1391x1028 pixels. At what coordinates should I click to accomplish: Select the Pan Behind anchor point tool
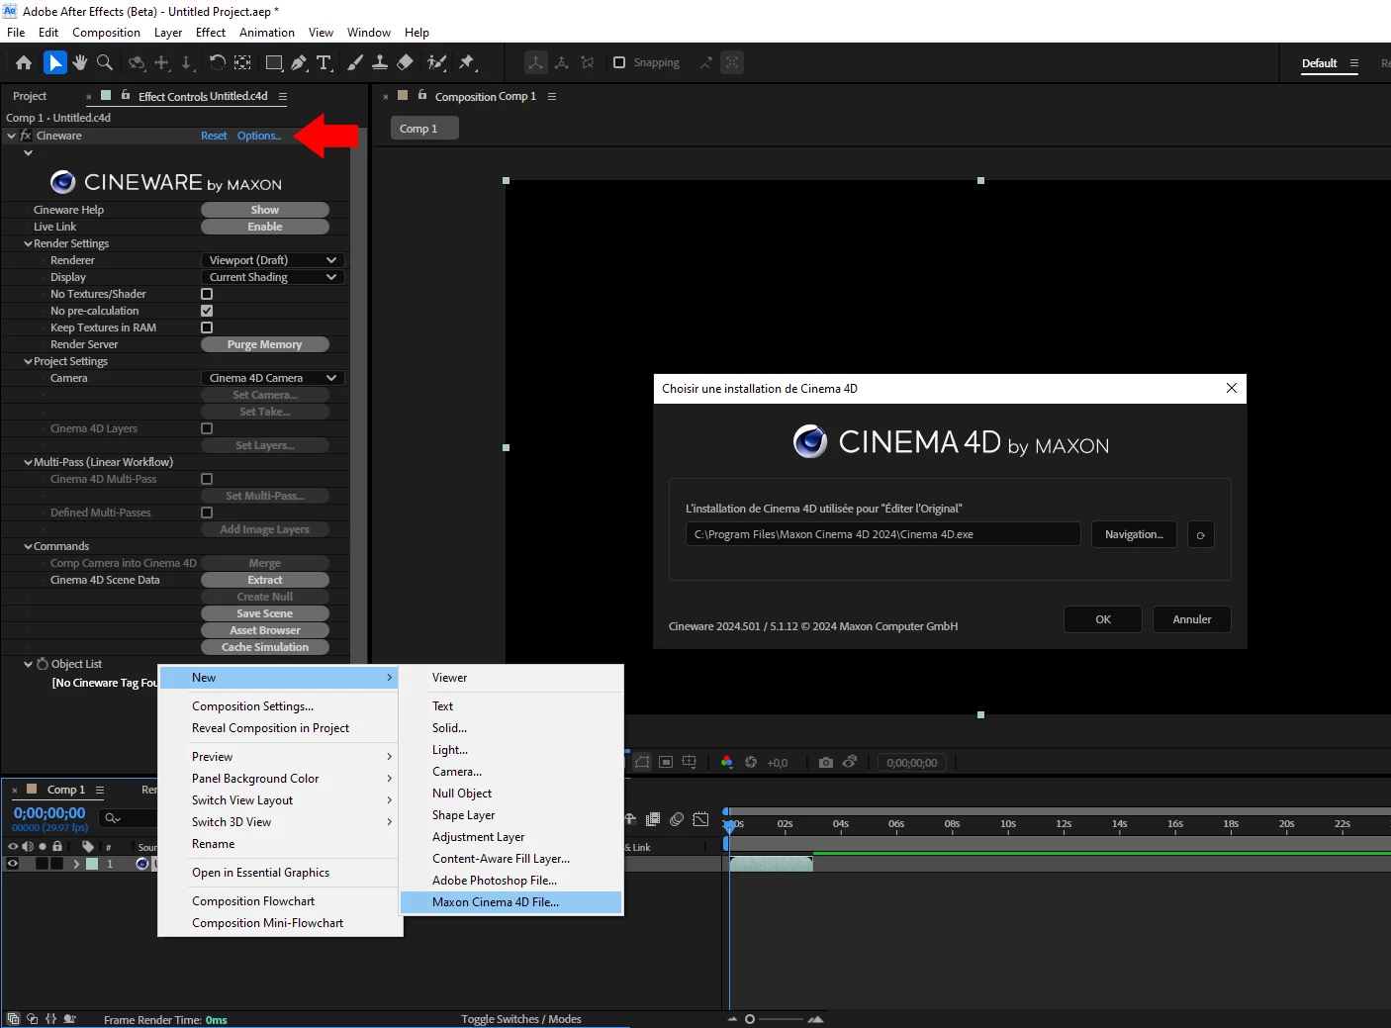coord(242,62)
